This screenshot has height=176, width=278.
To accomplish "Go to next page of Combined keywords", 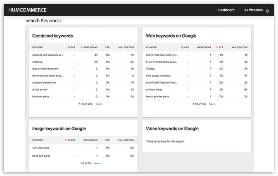I will click(99, 104).
